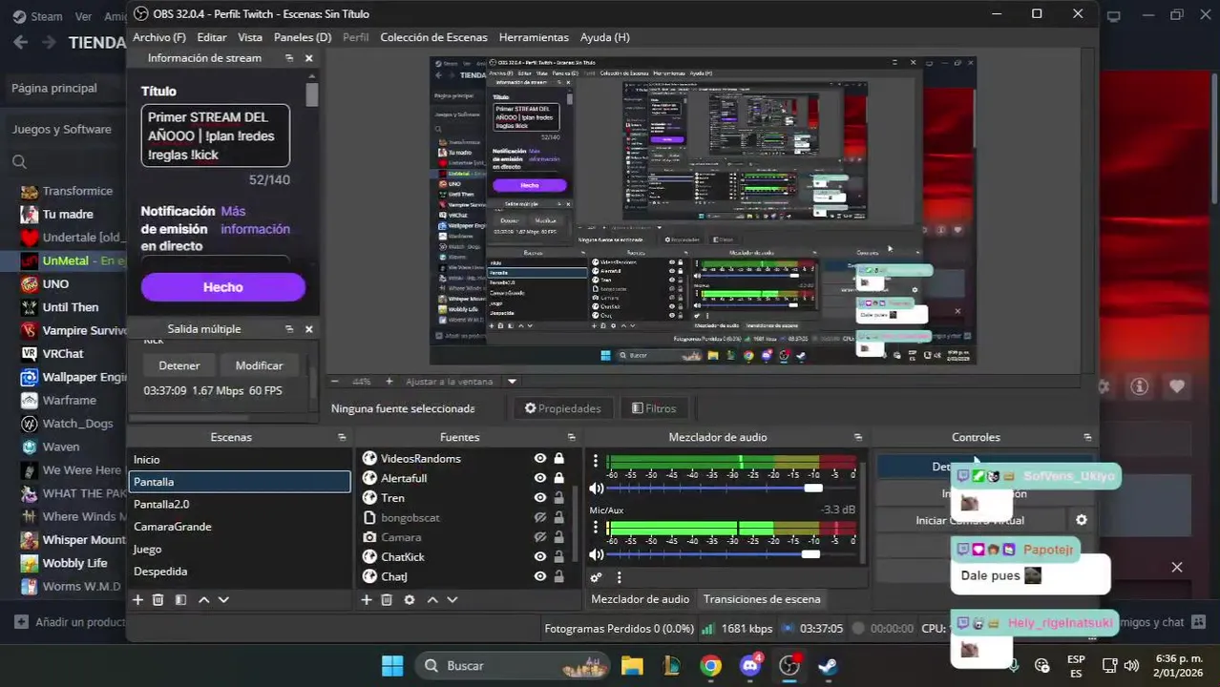The height and width of the screenshot is (687, 1220).
Task: Add a new scene with plus icon
Action: tap(137, 600)
